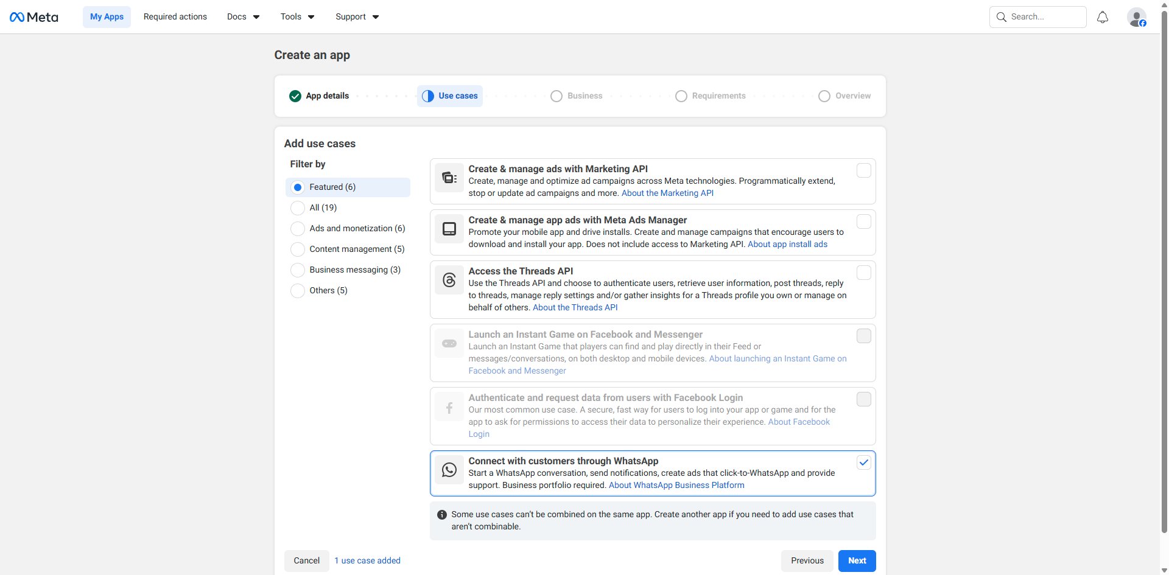The height and width of the screenshot is (575, 1169).
Task: Click 'Create & manage ads with Marketing API' title
Action: coord(558,169)
